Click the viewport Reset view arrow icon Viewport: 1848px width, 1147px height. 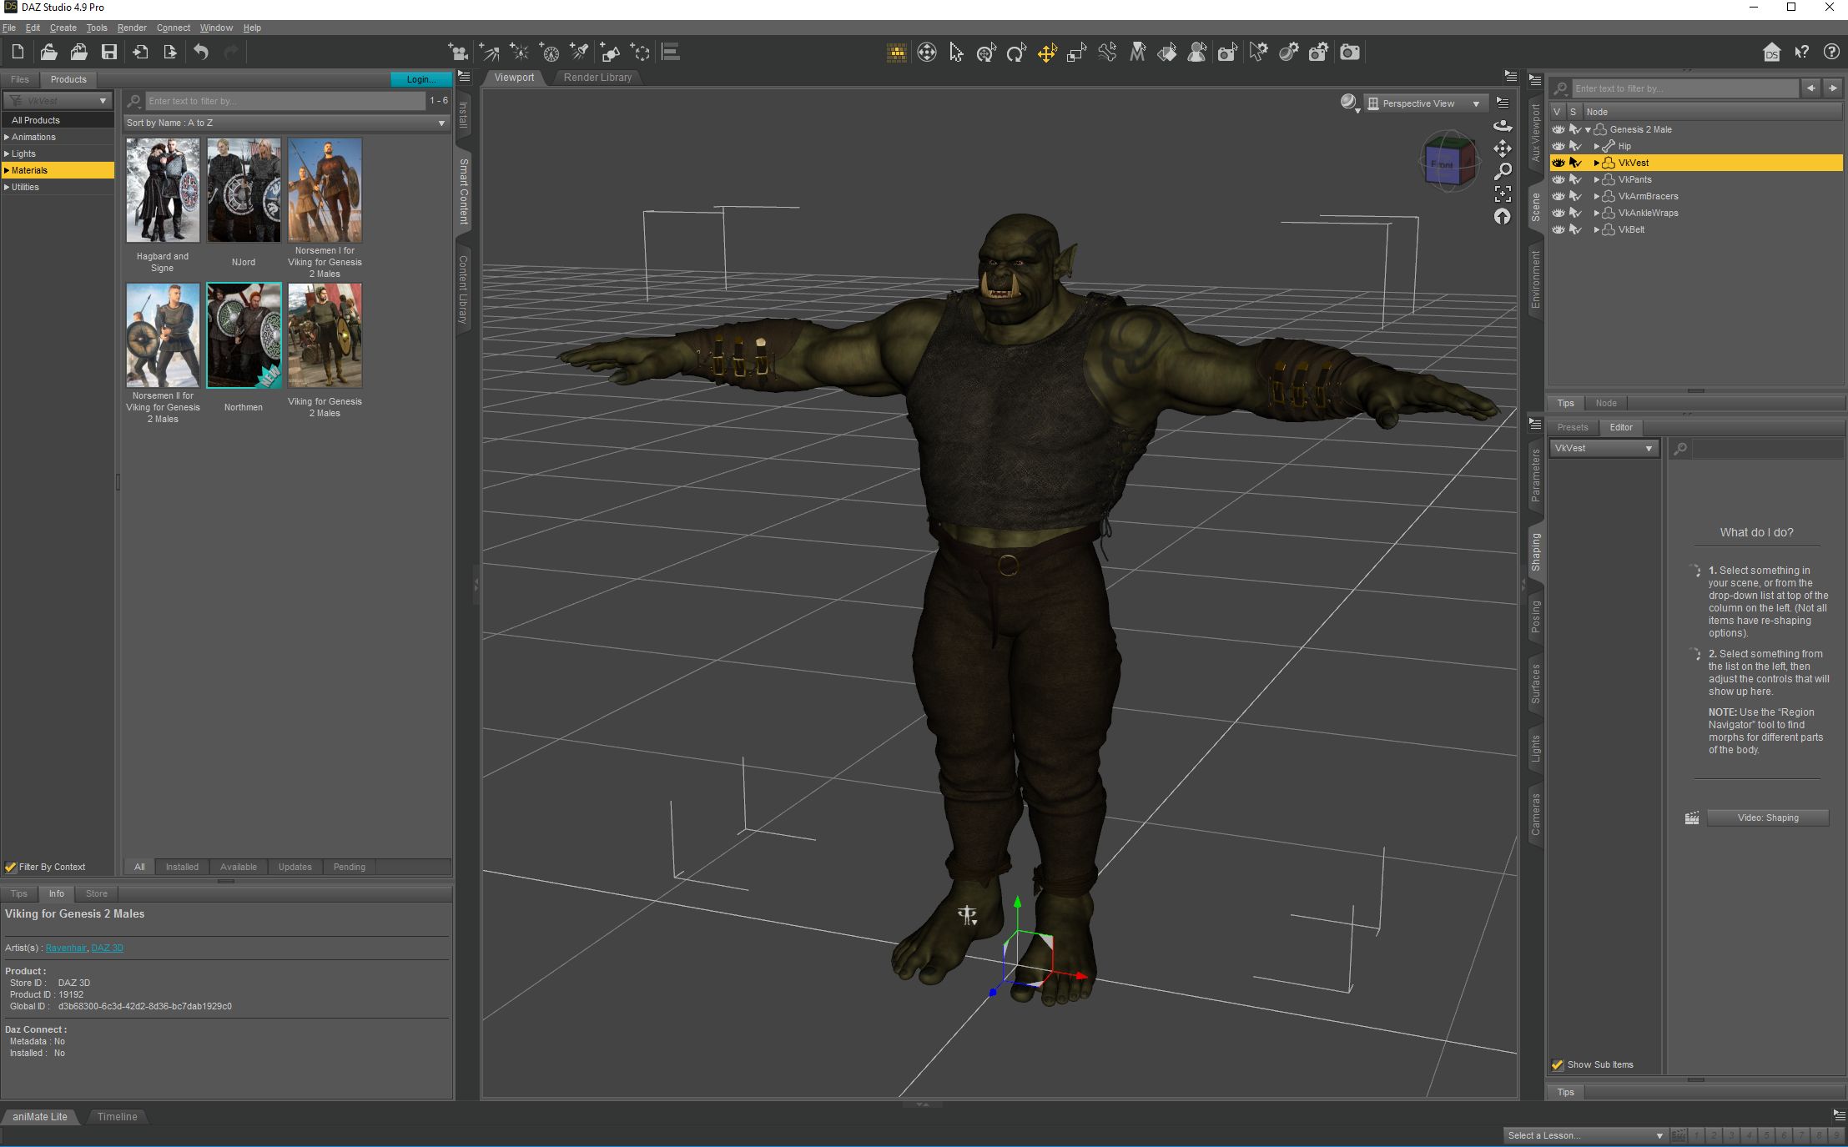coord(1503,217)
